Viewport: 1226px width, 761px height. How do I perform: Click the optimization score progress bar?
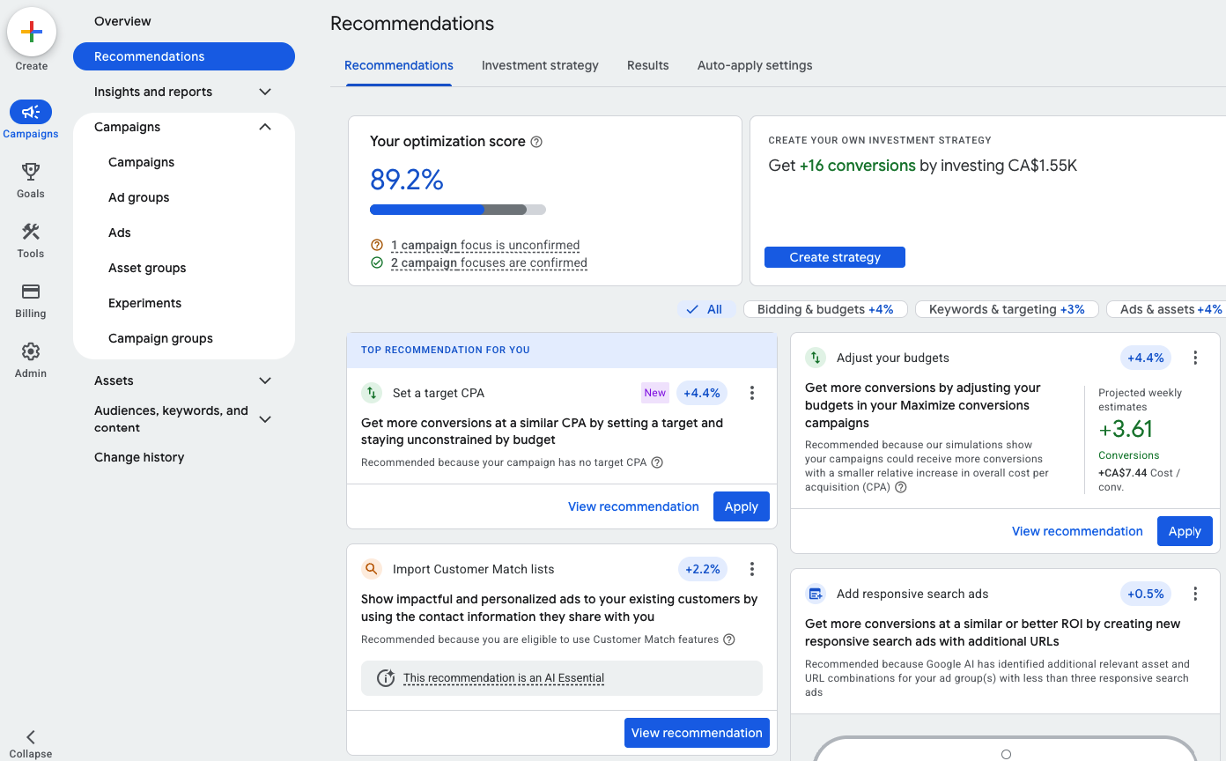click(x=458, y=210)
